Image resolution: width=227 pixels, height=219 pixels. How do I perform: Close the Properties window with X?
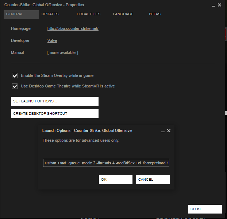219,5
